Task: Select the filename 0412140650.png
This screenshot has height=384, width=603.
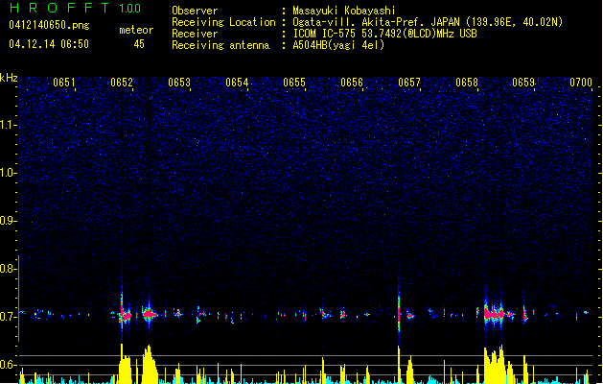Action: point(49,25)
